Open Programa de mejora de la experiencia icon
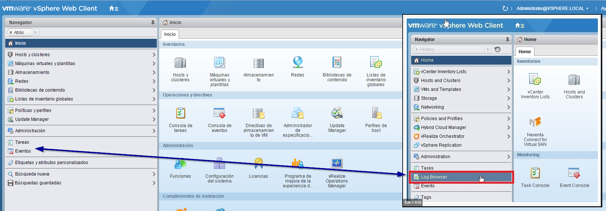This screenshot has height=211, width=606. [x=298, y=164]
